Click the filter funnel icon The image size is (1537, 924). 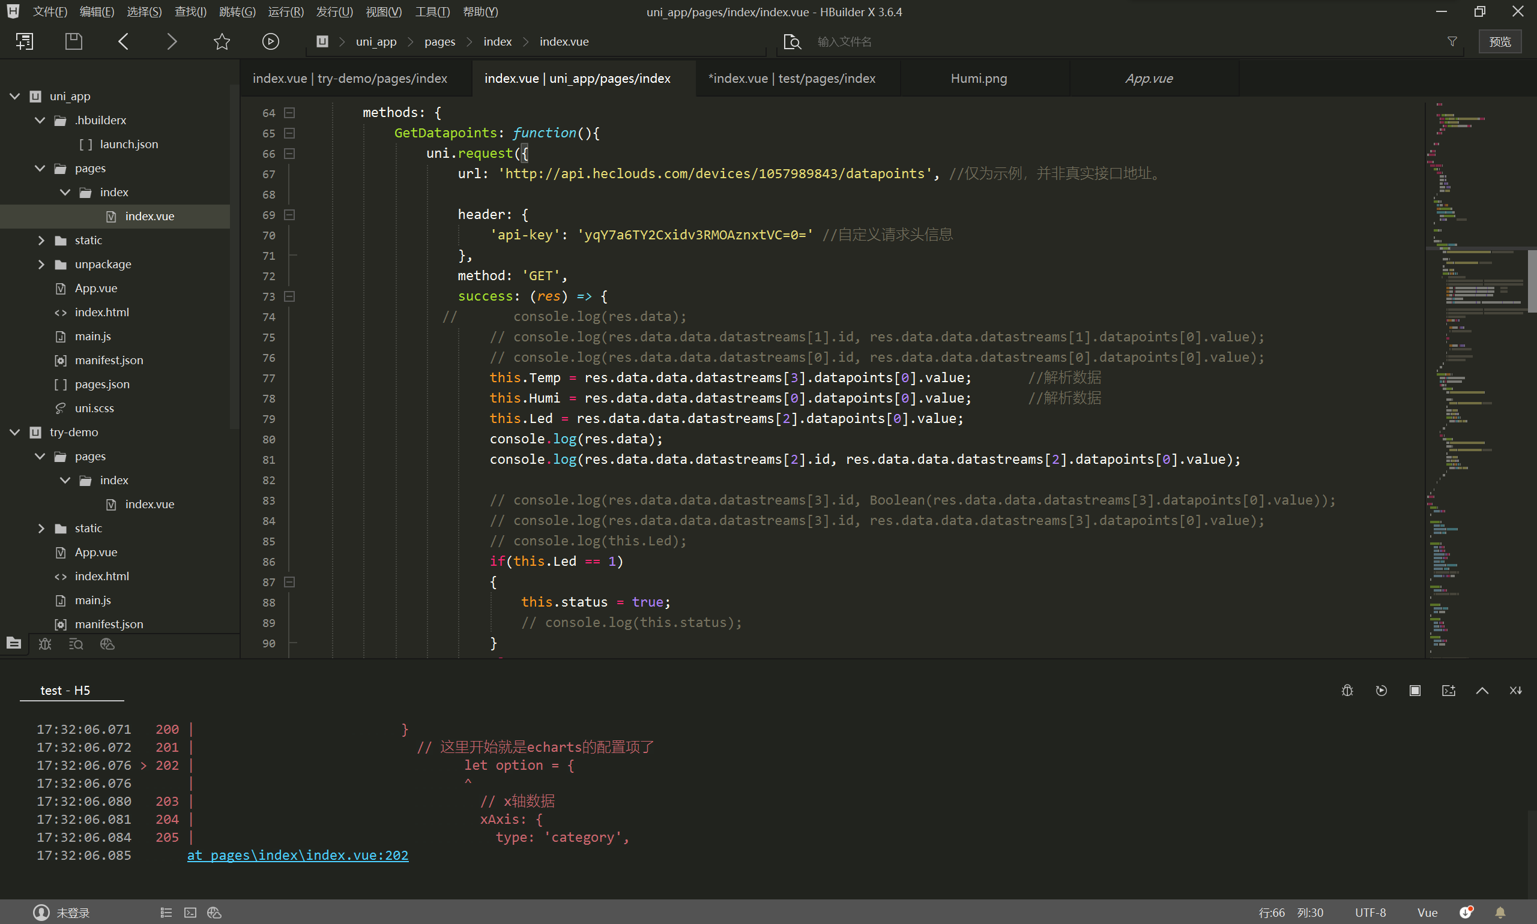[1452, 42]
